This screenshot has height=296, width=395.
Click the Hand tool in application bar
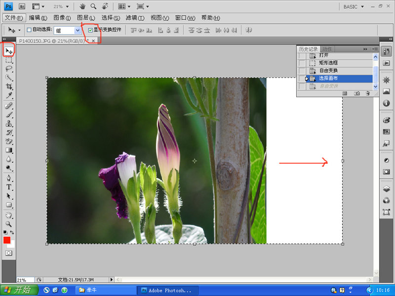click(82, 6)
